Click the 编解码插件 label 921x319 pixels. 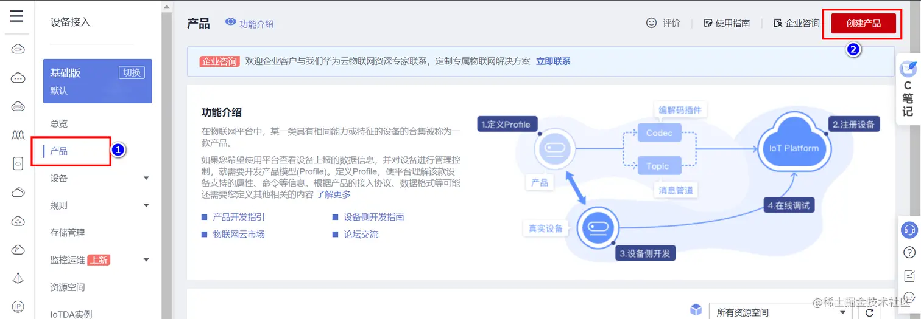tap(680, 110)
